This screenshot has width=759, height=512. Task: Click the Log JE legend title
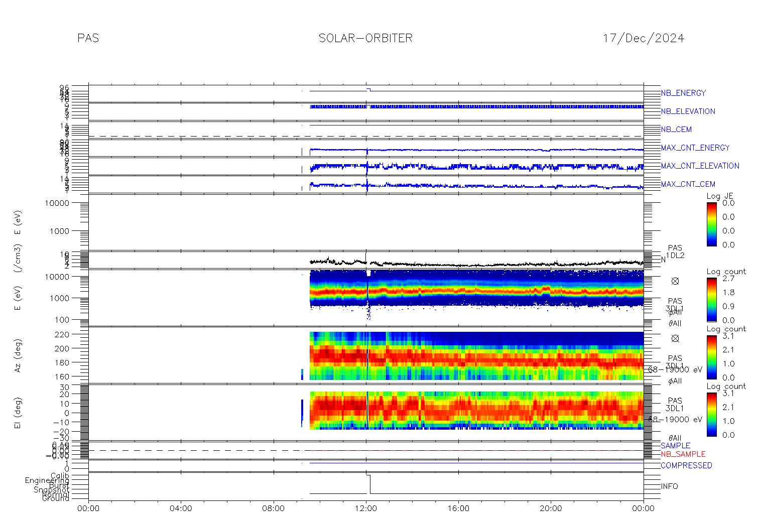tap(720, 196)
